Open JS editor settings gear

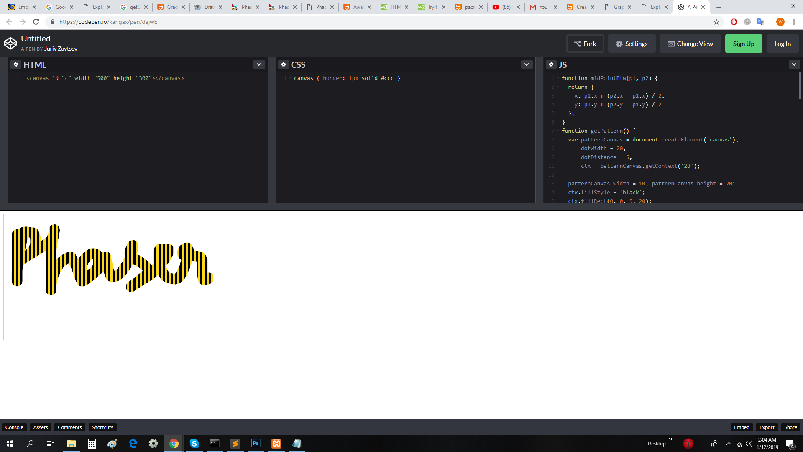[x=551, y=64]
